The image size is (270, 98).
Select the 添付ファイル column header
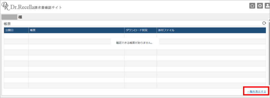(211, 30)
